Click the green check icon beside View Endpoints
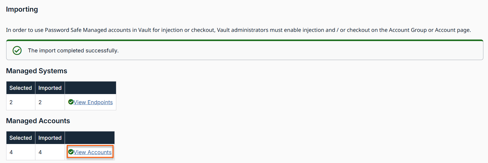Viewport: 488px width, 163px height. (x=71, y=102)
